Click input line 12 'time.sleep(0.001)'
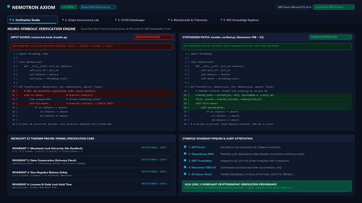This screenshot has width=362, height=203. tap(92, 99)
